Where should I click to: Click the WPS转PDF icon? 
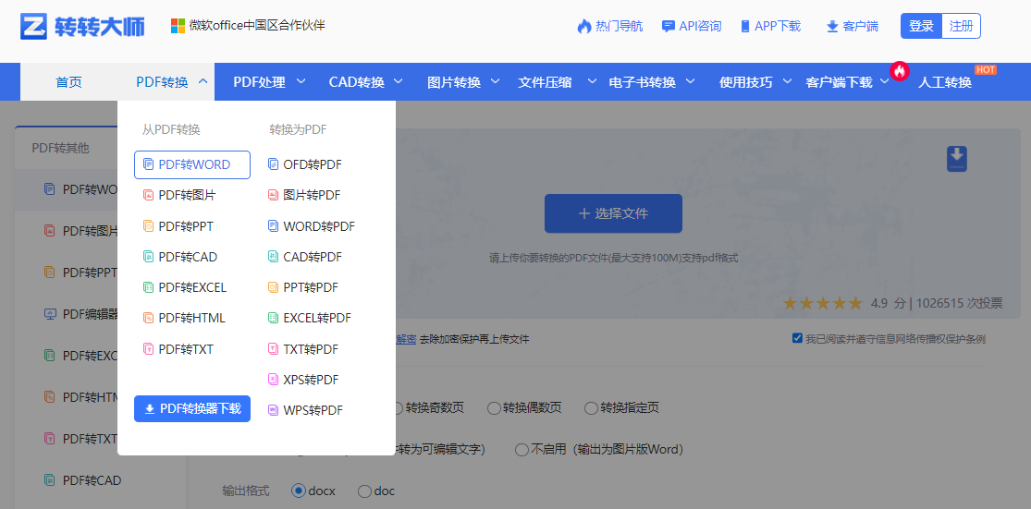click(273, 410)
